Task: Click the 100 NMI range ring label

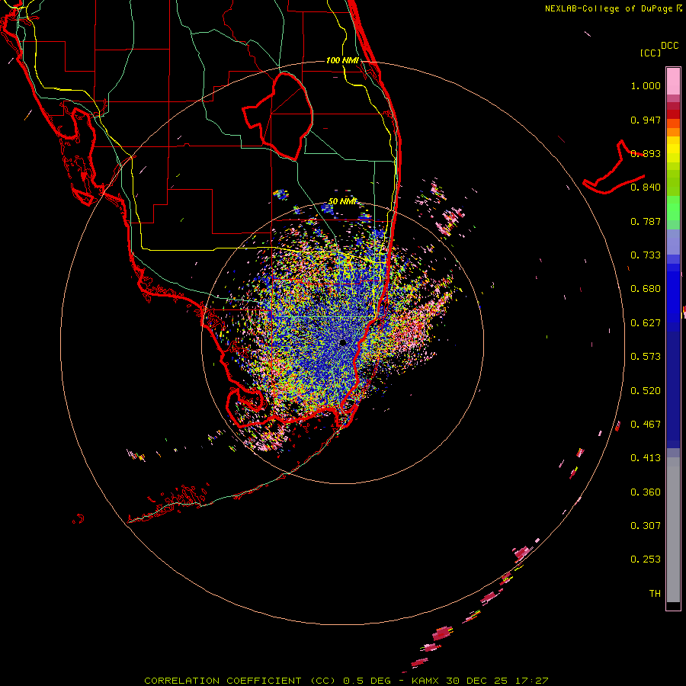Action: click(342, 60)
